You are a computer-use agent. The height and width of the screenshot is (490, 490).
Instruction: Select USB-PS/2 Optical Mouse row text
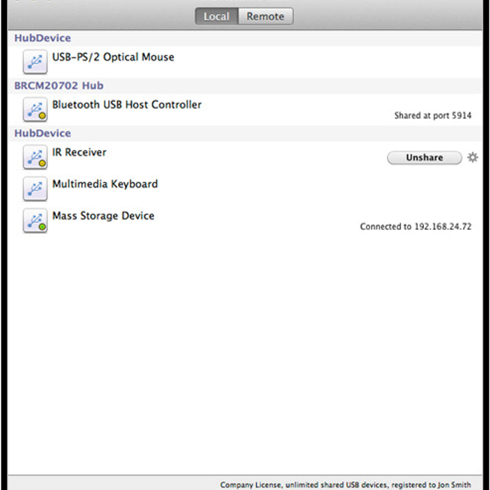113,57
